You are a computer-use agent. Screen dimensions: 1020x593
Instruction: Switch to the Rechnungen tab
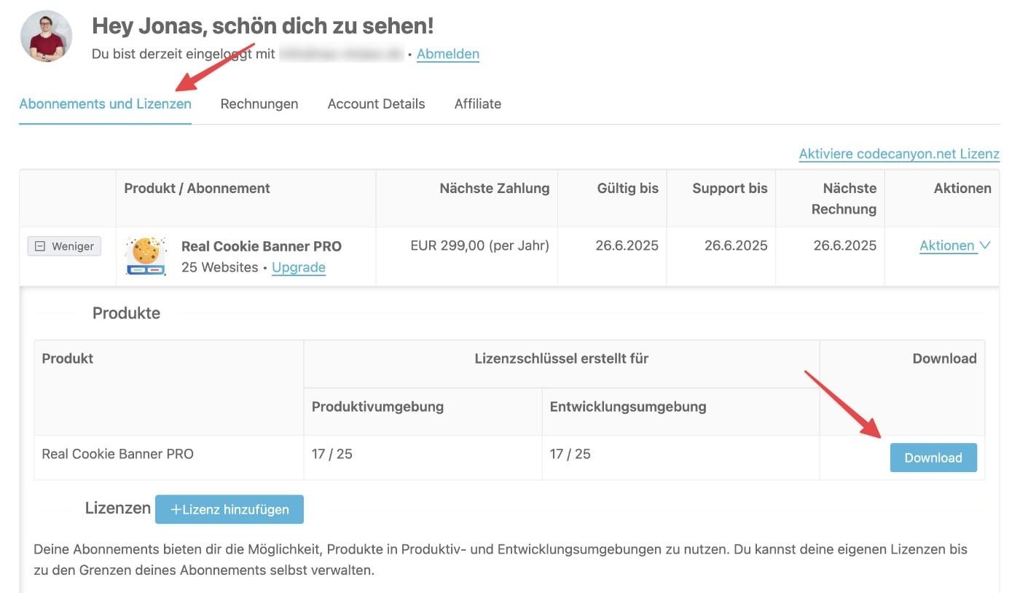click(x=259, y=103)
